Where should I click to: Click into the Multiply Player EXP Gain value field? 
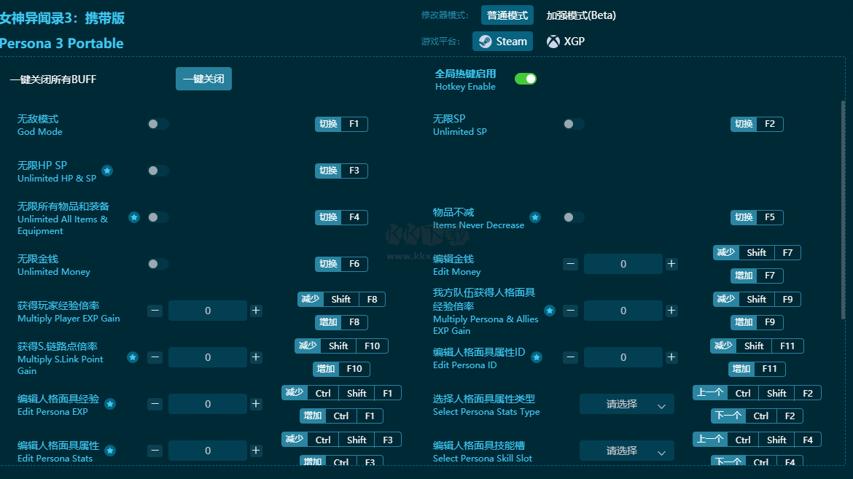pos(208,311)
